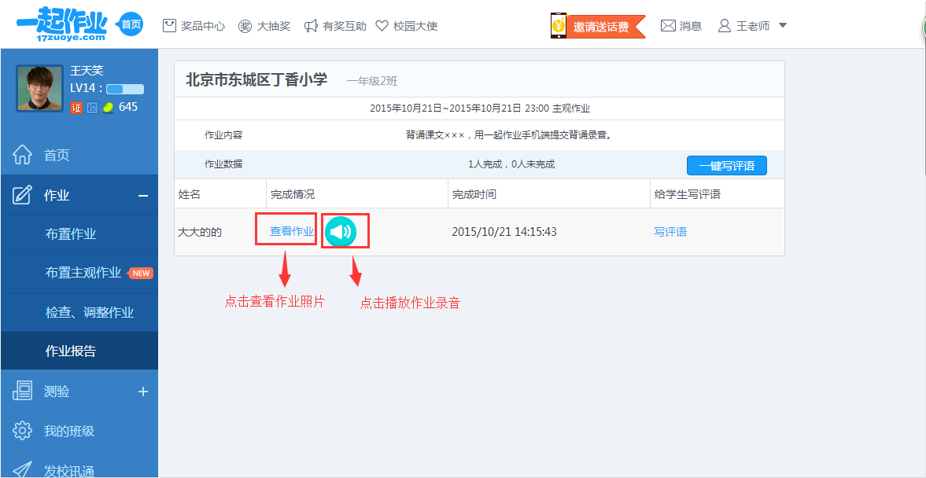Click the LV14 level progress bar
The width and height of the screenshot is (926, 478).
pos(125,89)
